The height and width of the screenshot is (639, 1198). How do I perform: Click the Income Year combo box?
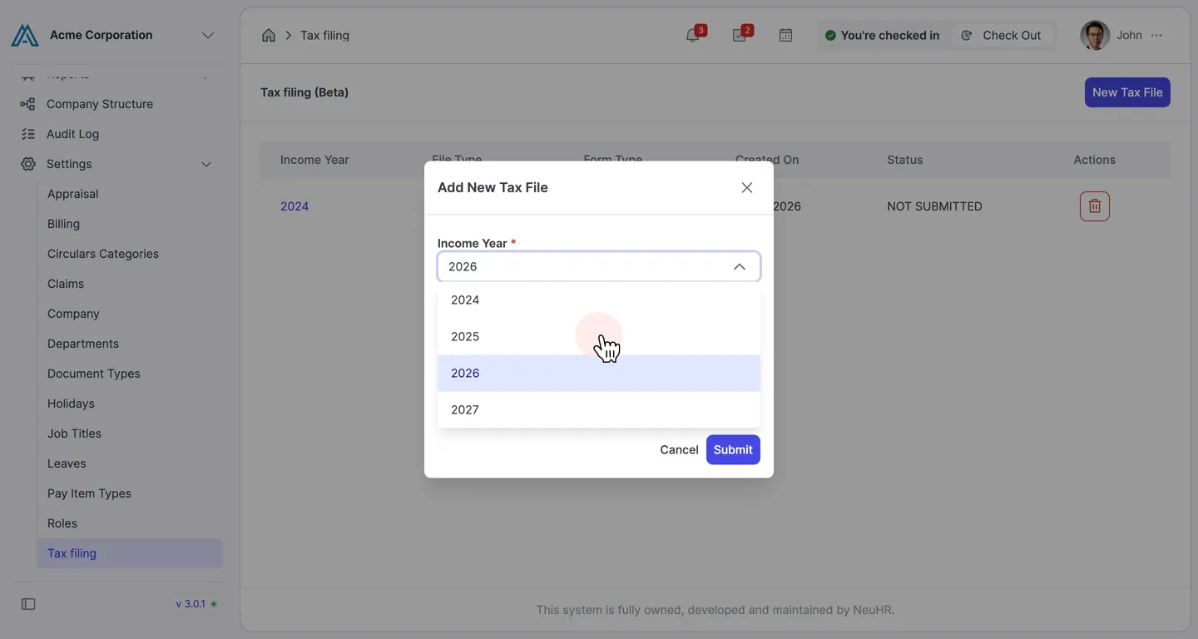click(x=599, y=266)
